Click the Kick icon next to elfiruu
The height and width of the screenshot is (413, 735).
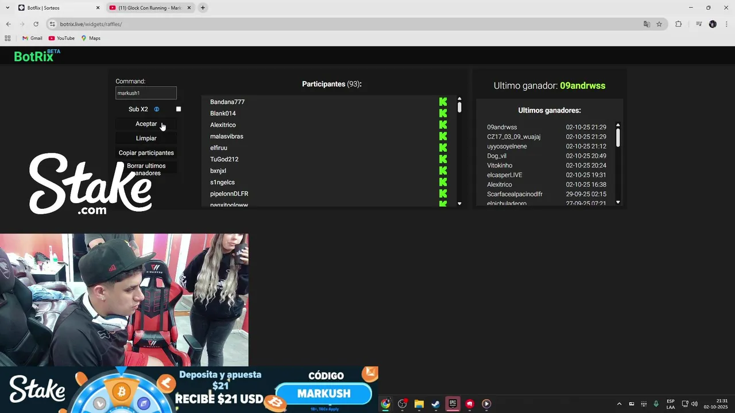pyautogui.click(x=443, y=147)
